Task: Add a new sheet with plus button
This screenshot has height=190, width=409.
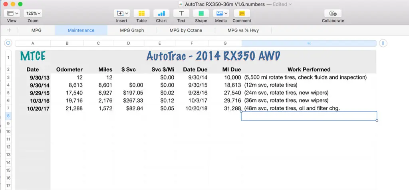Action: coord(9,30)
